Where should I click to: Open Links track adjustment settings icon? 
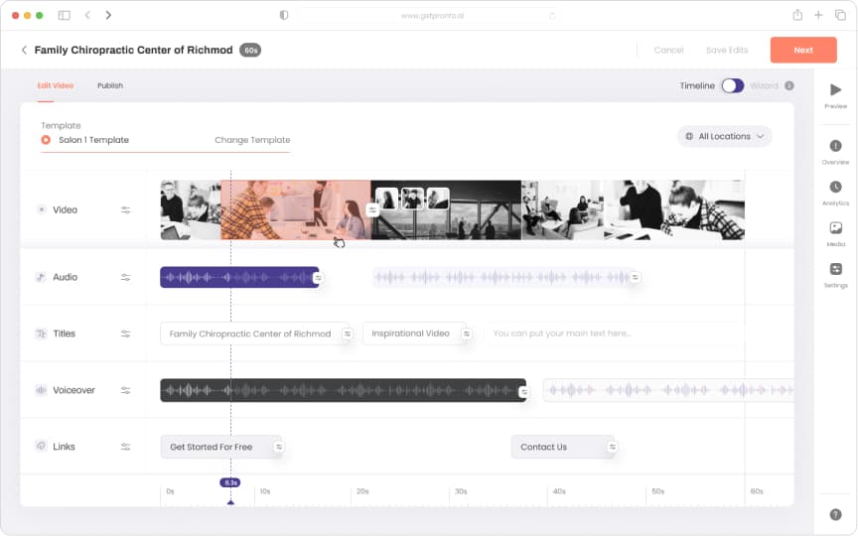pyautogui.click(x=125, y=447)
